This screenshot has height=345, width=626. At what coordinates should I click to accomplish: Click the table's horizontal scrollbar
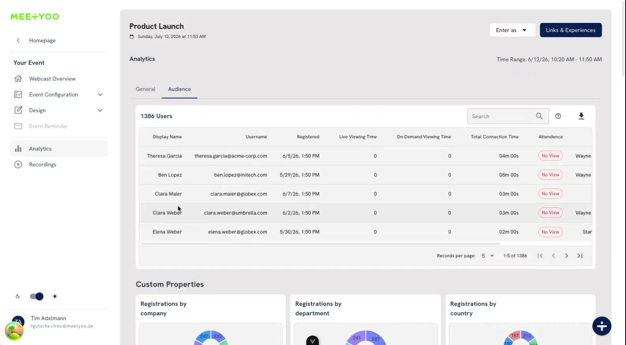[320, 244]
